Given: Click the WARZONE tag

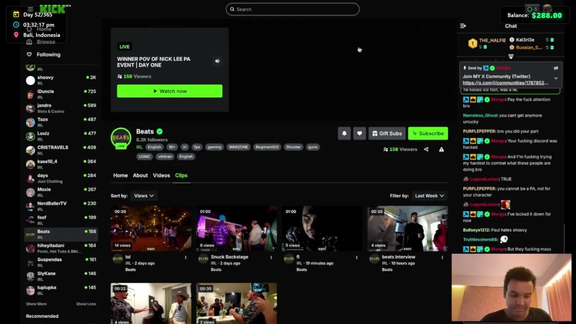Looking at the screenshot, I should pos(238,147).
